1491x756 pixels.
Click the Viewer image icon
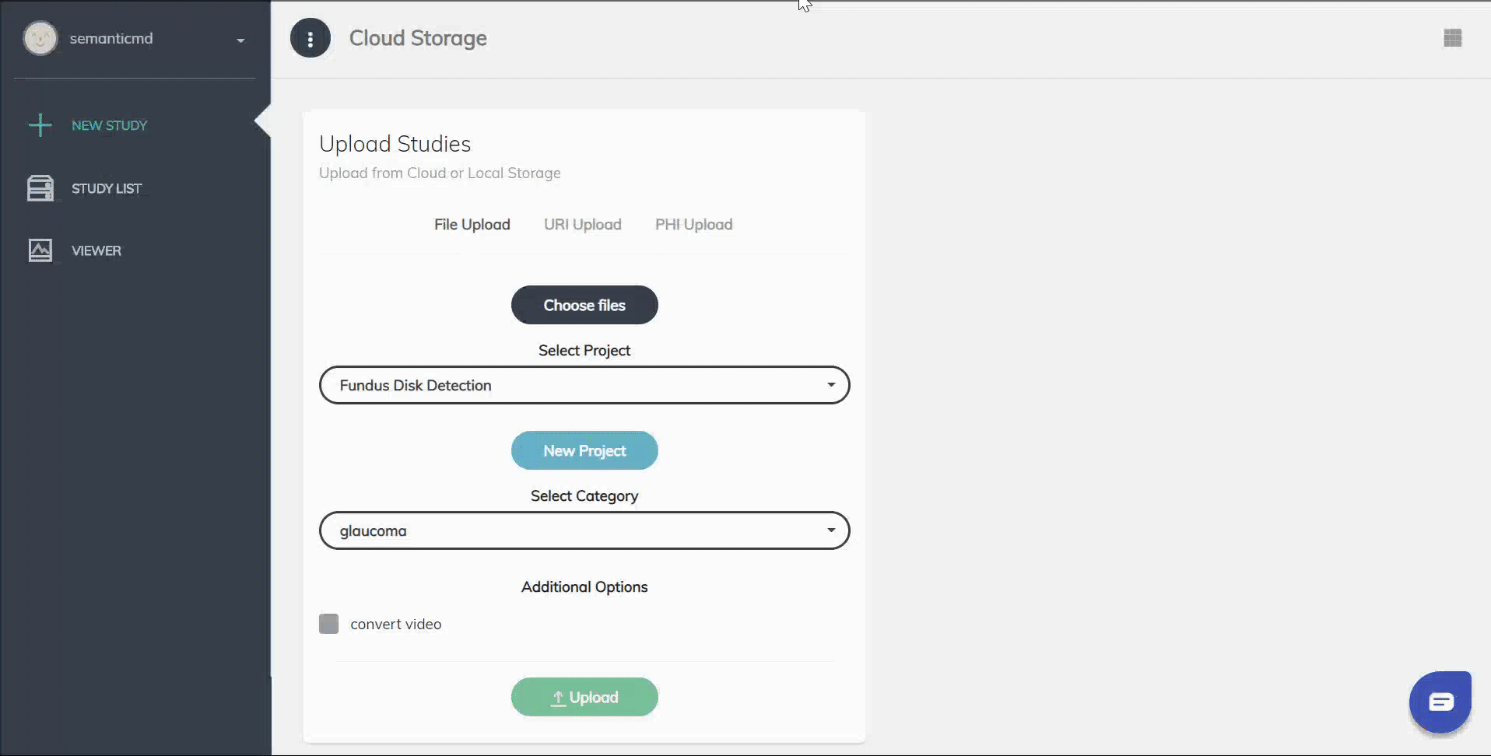click(x=40, y=250)
